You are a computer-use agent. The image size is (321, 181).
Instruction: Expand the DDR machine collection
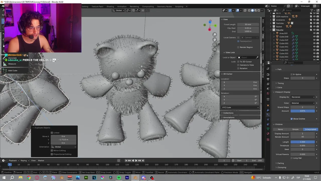coord(271,17)
